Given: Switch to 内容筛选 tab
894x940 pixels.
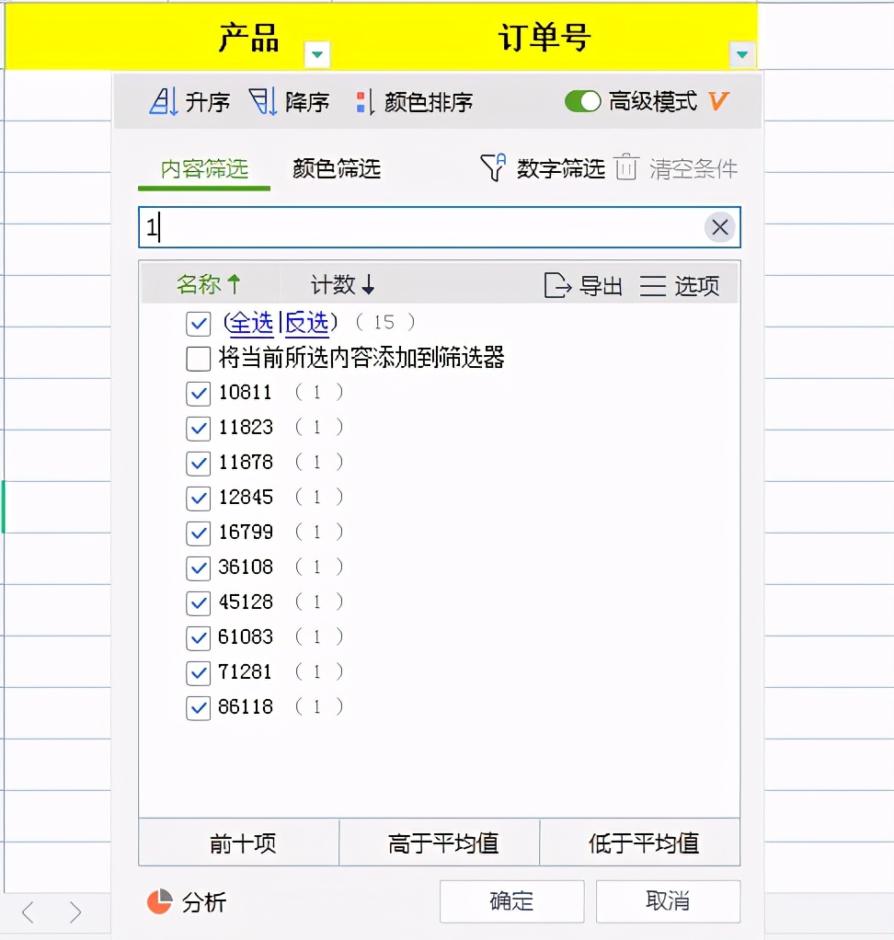Looking at the screenshot, I should click(x=204, y=169).
